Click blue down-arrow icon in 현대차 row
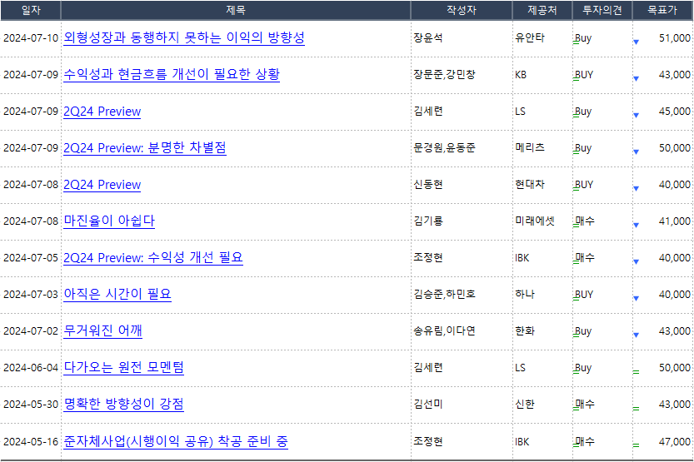This screenshot has height=462, width=694. click(x=636, y=189)
